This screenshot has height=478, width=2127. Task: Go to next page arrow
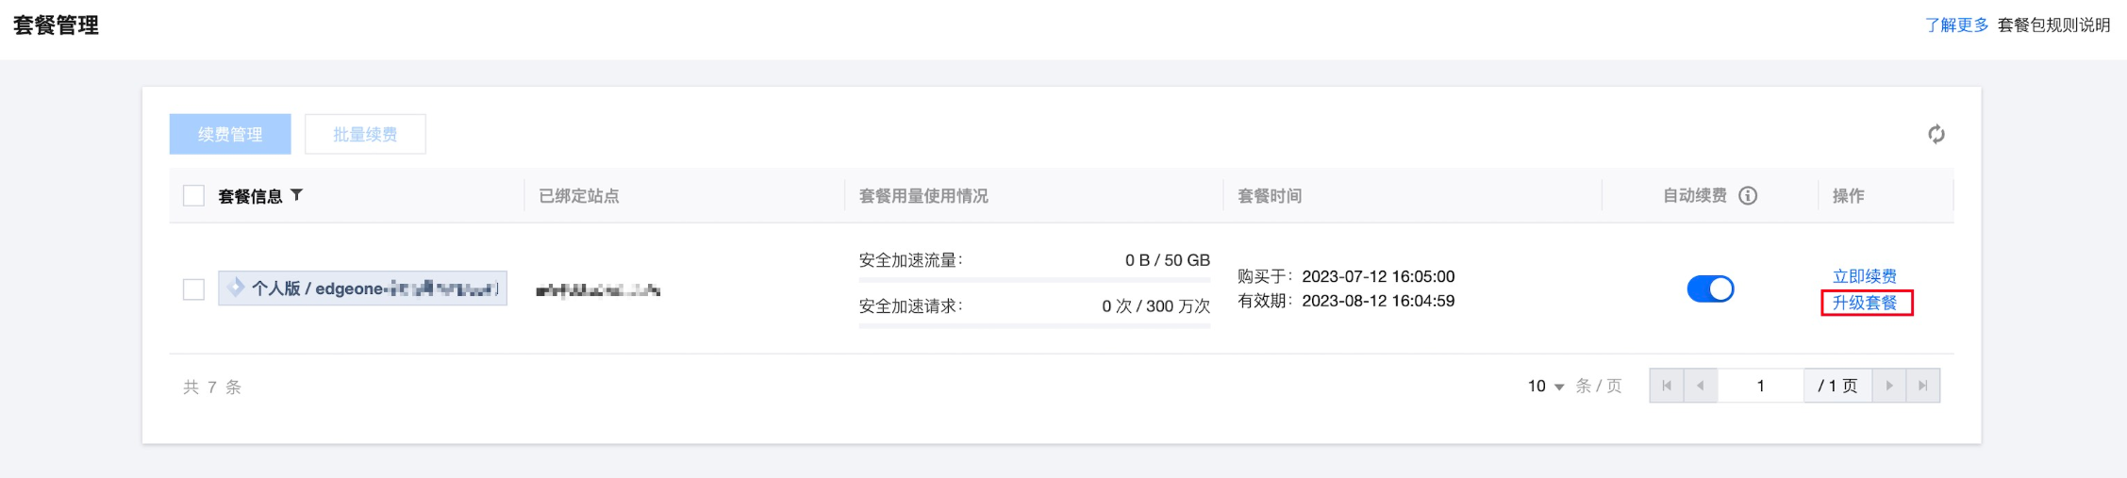tap(1889, 386)
